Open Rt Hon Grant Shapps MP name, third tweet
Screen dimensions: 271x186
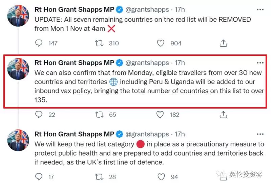[74, 134]
